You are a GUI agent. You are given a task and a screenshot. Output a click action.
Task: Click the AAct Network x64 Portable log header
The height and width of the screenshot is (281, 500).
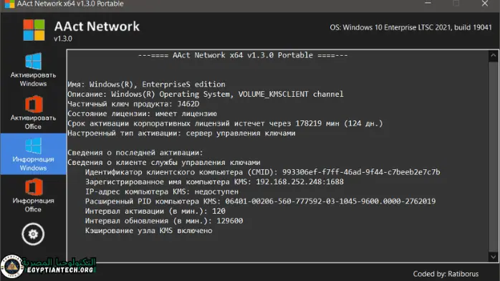pyautogui.click(x=243, y=55)
